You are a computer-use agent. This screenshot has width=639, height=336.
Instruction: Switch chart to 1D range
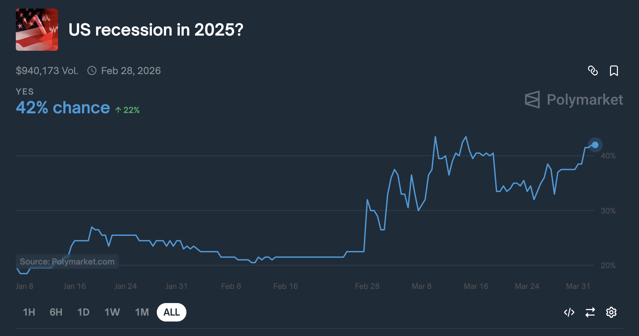pos(83,312)
